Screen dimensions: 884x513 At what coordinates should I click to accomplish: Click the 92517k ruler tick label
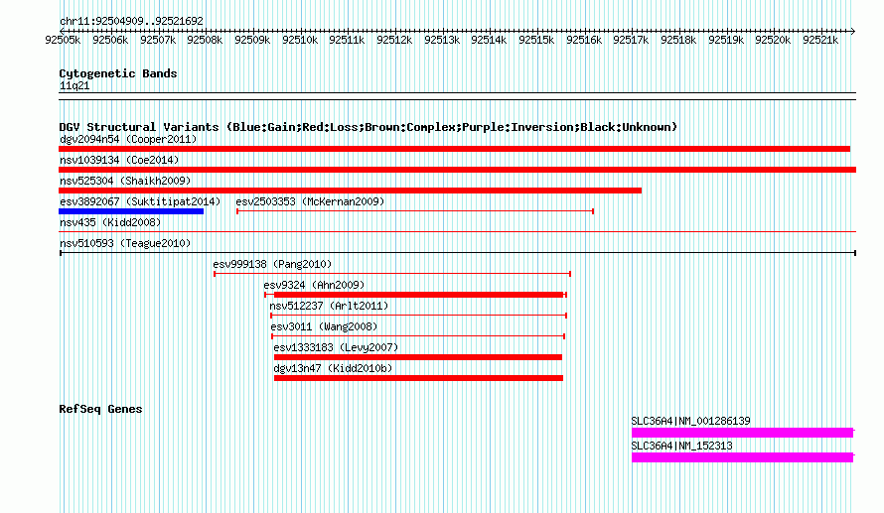(x=631, y=40)
